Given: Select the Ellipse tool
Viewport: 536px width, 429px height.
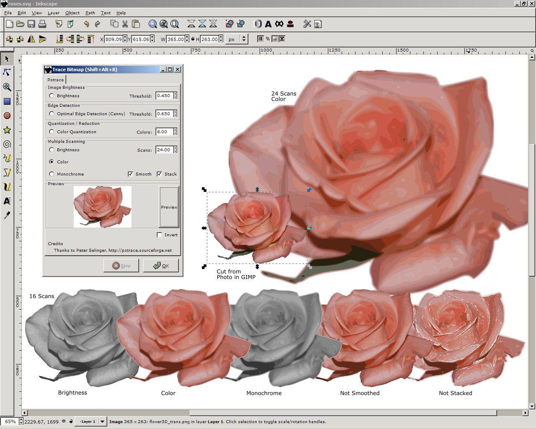Looking at the screenshot, I should click(7, 116).
